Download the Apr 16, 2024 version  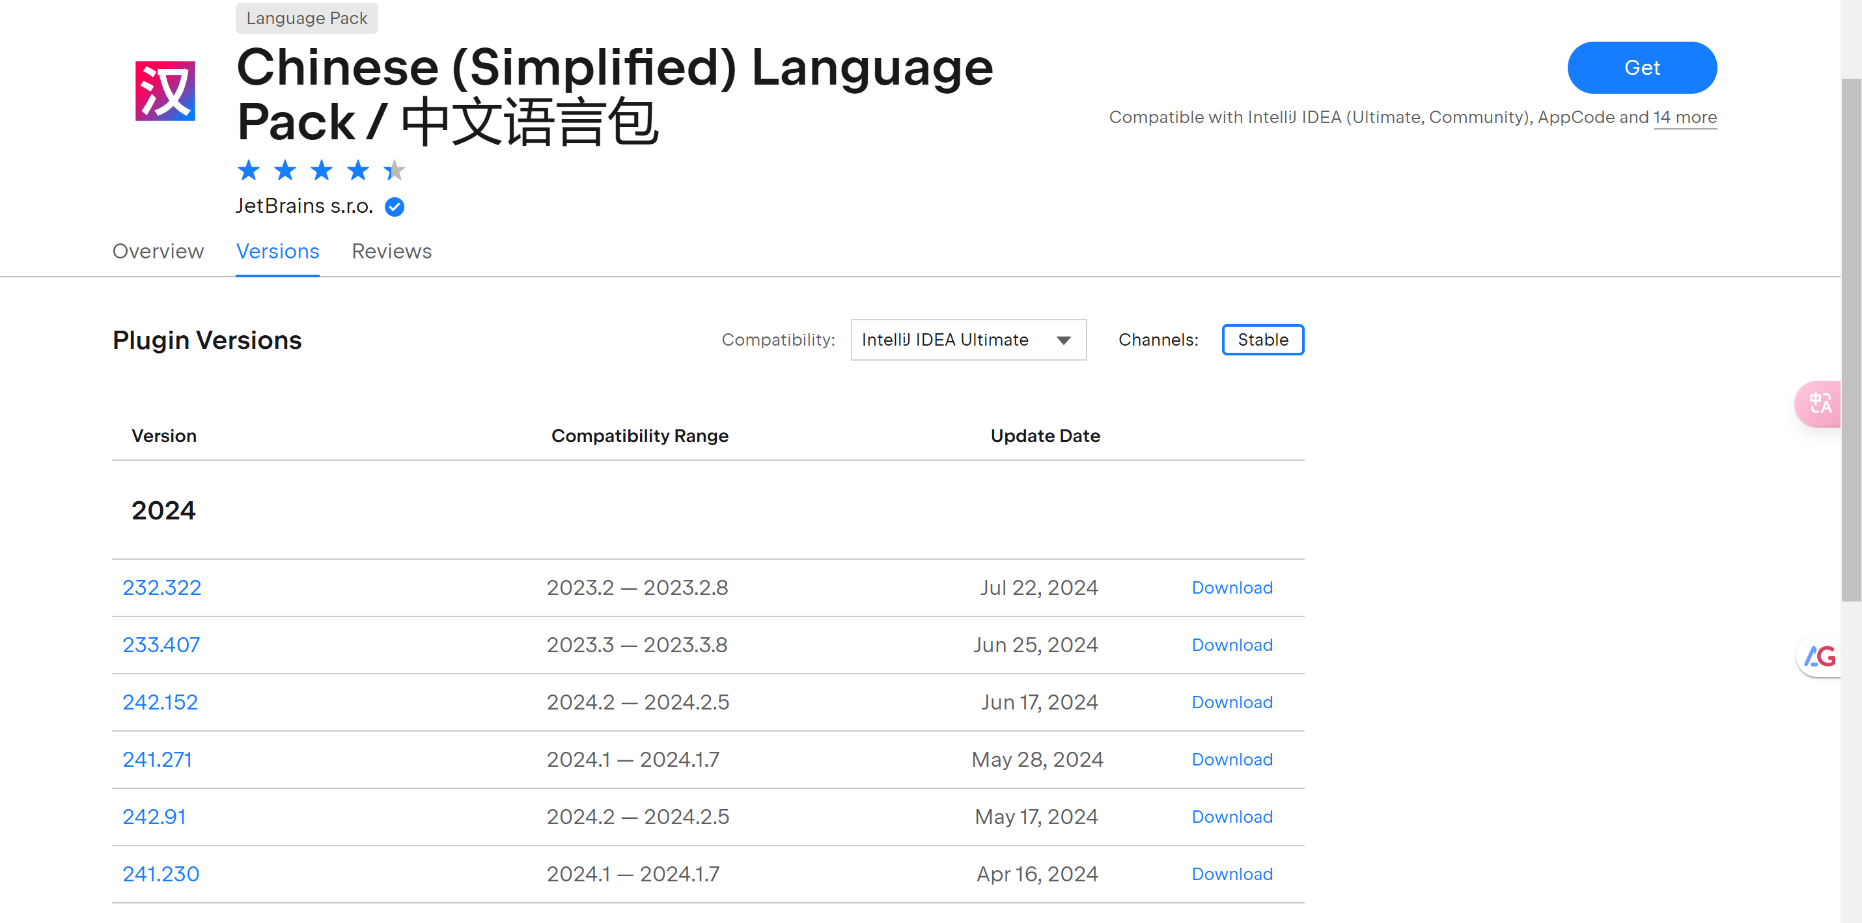(1232, 874)
